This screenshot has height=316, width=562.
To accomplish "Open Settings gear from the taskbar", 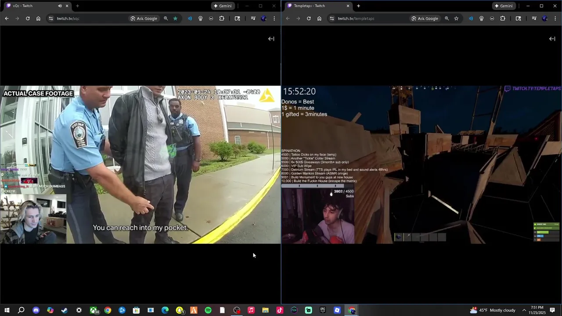I will 79,310.
